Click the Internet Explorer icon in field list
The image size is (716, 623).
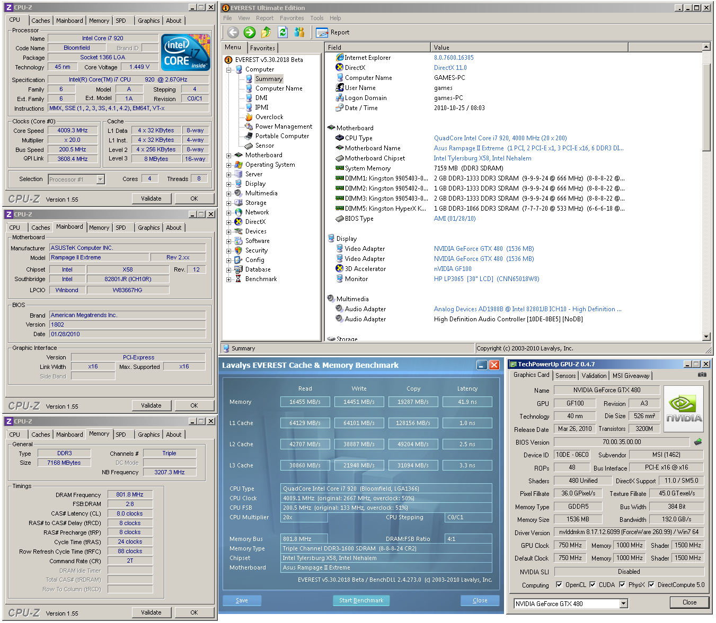pyautogui.click(x=340, y=57)
